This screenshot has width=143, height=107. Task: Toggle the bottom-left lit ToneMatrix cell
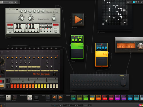point(103,24)
